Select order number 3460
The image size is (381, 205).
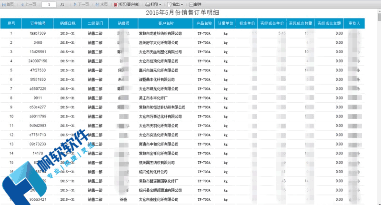click(38, 42)
